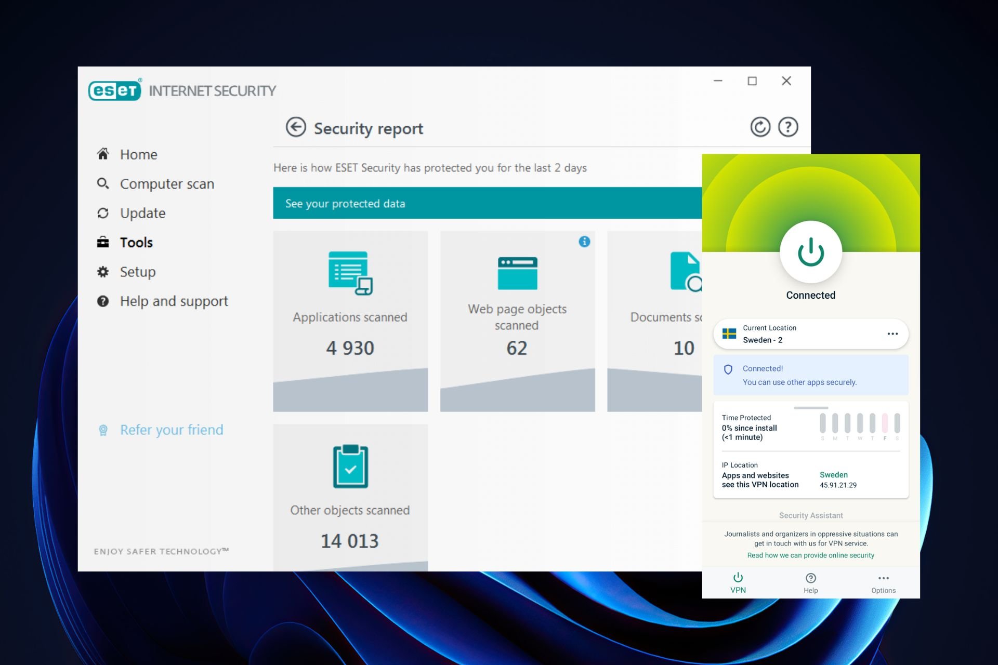Screen dimensions: 998x665
Task: Click the Friday bar in the Time Protected chart
Action: [x=885, y=423]
